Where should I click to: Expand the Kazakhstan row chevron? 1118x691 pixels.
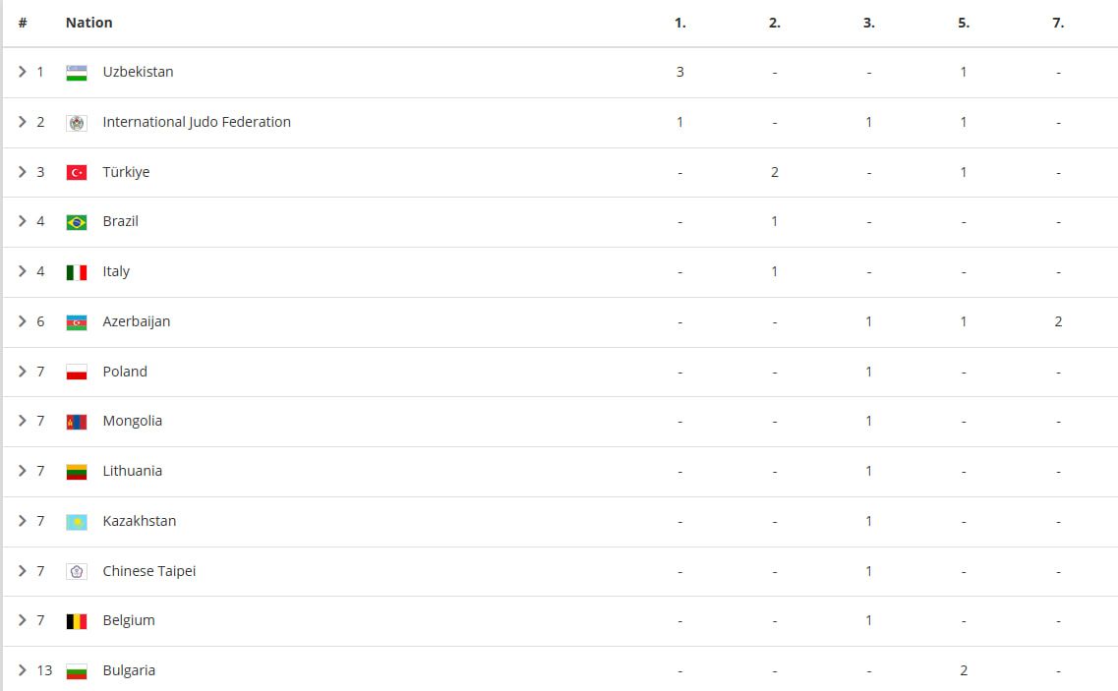(x=22, y=521)
